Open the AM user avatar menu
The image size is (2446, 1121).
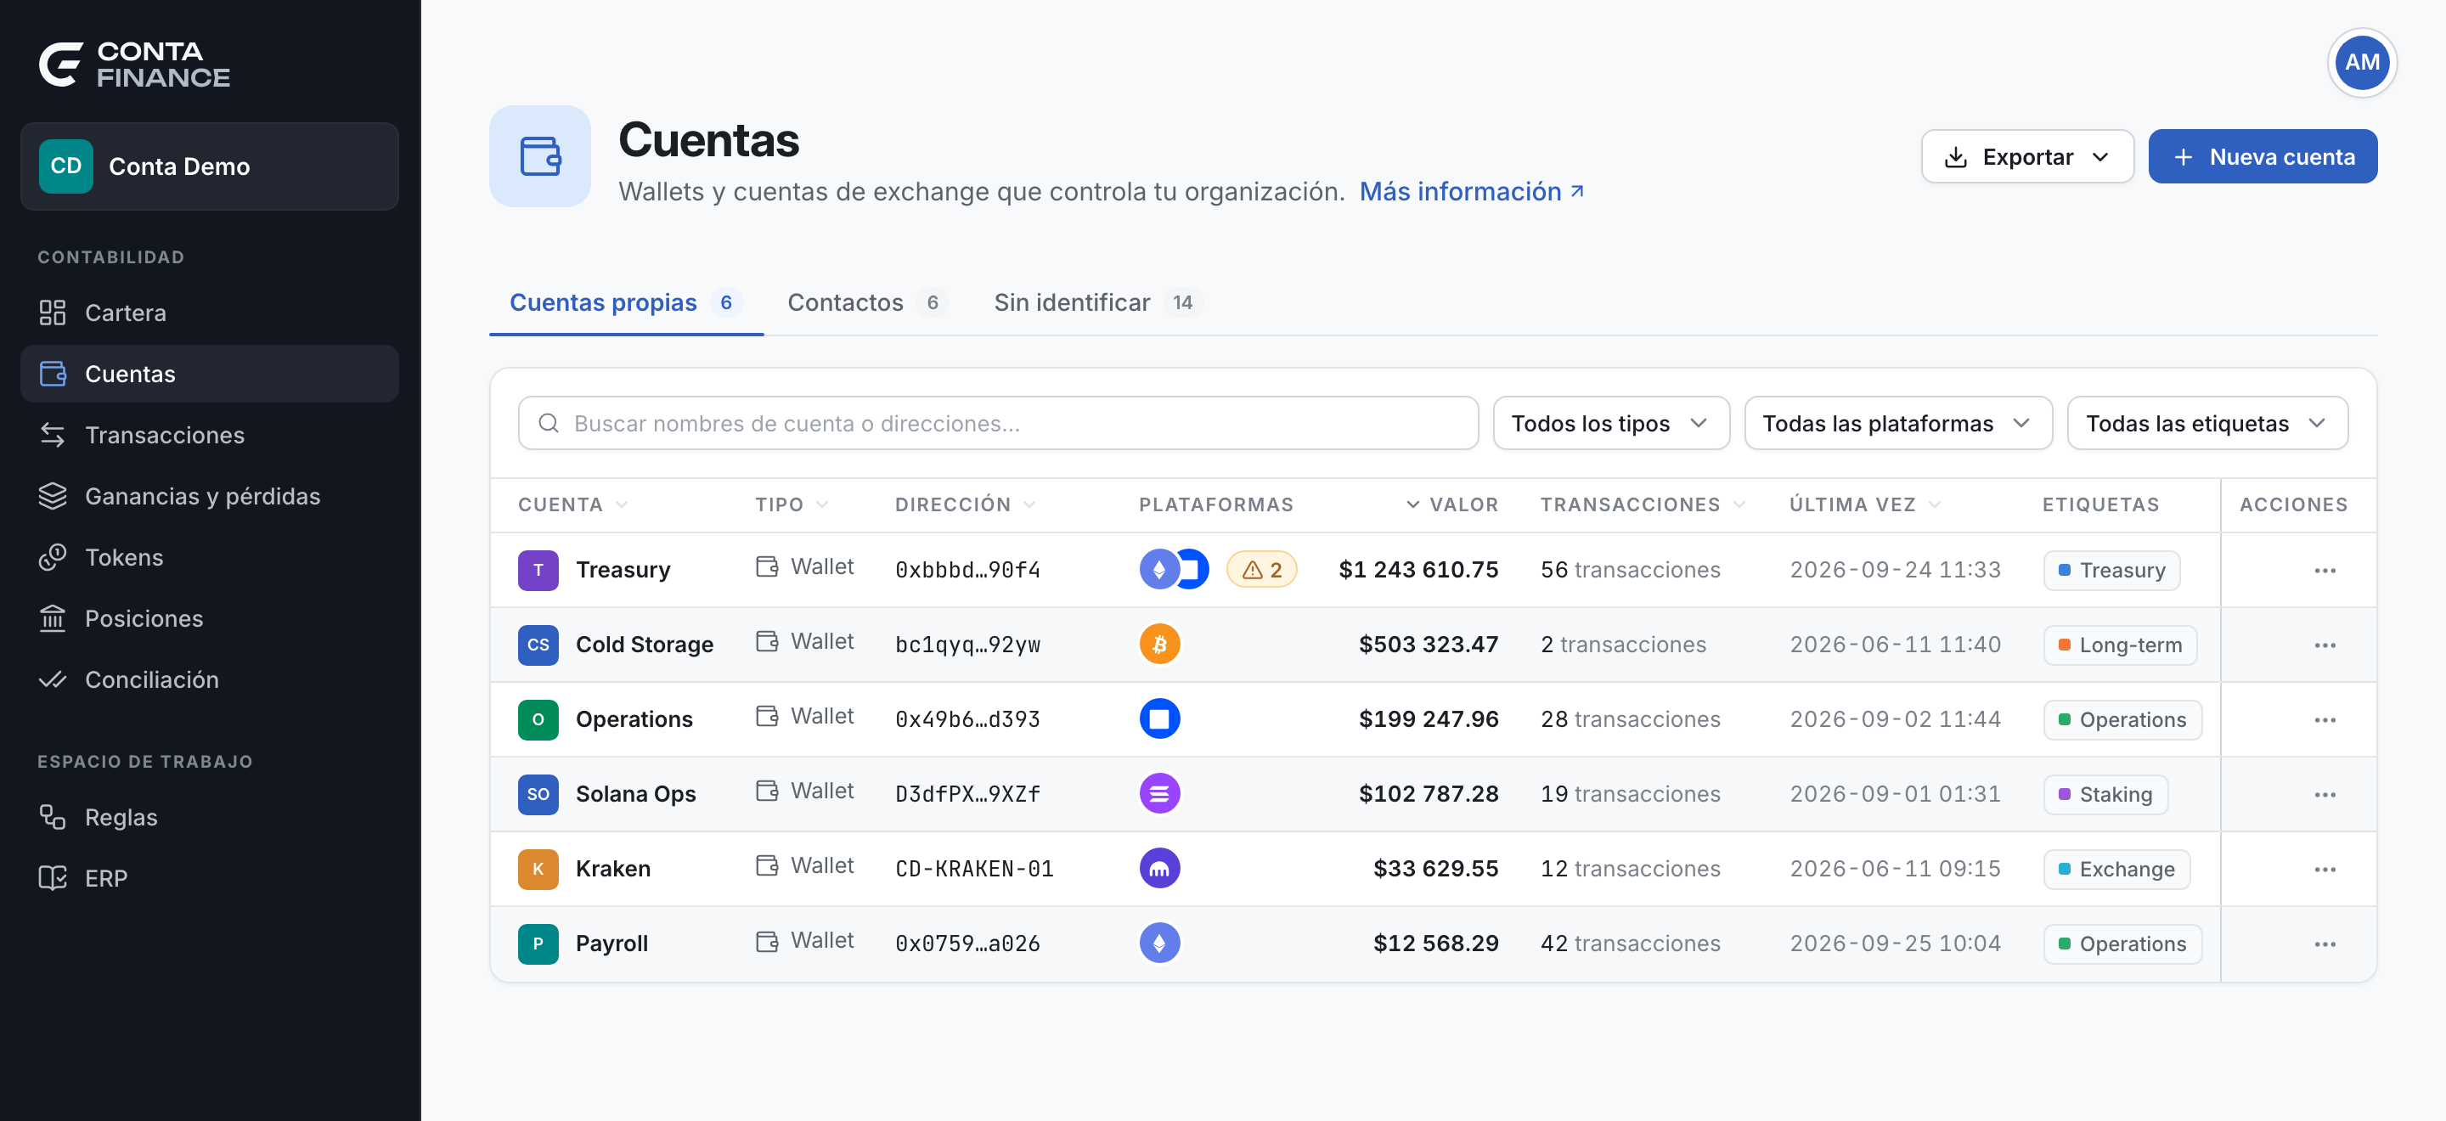click(2361, 63)
